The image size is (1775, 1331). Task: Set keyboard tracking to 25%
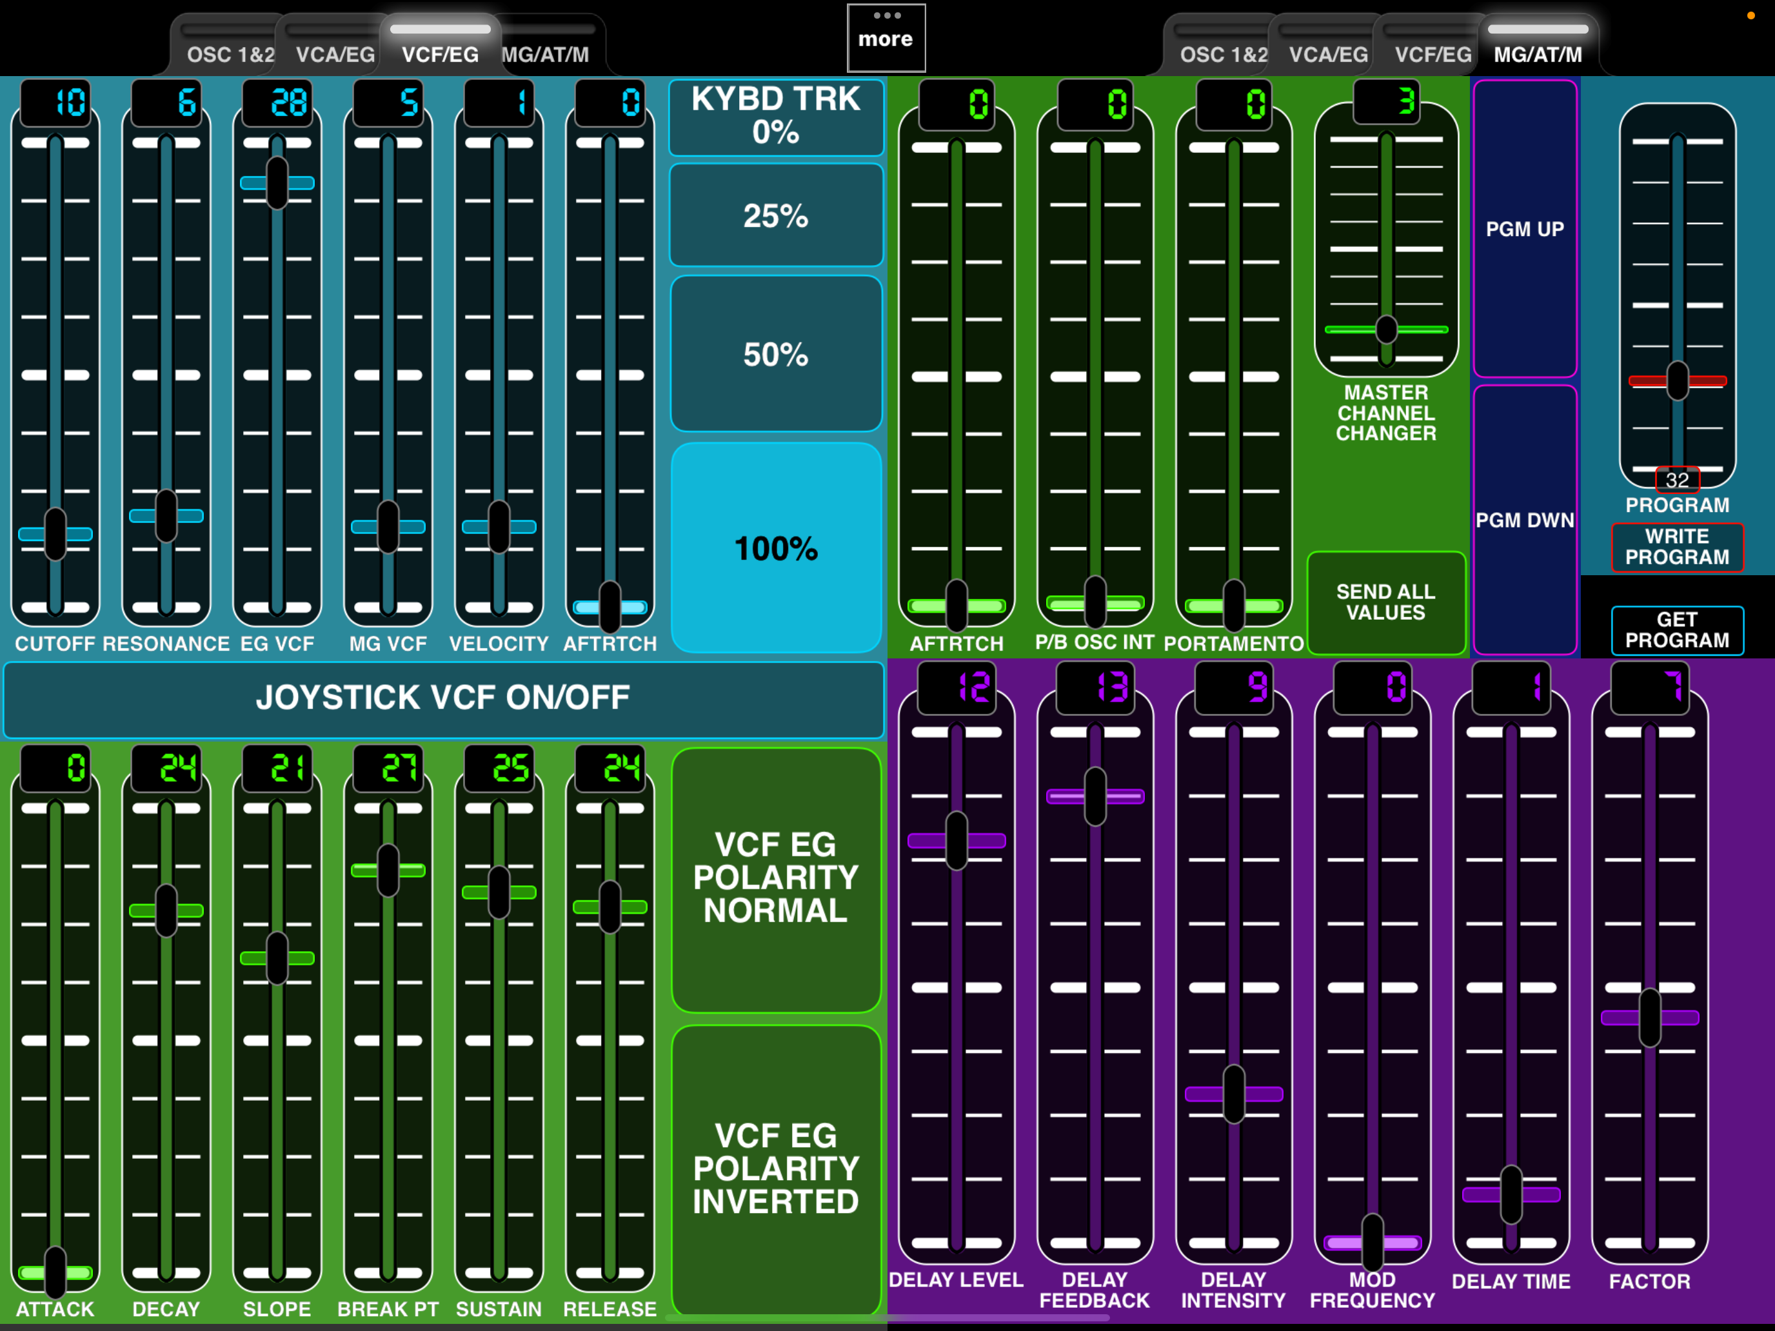(776, 215)
